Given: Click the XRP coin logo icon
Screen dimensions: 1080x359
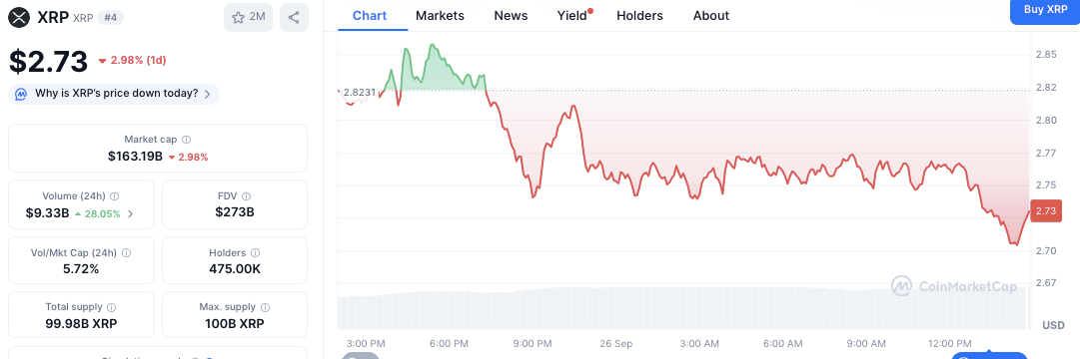Looking at the screenshot, I should click(19, 17).
